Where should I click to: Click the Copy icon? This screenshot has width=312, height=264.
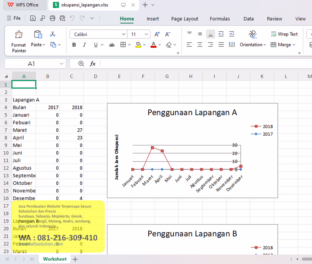pyautogui.click(x=53, y=45)
